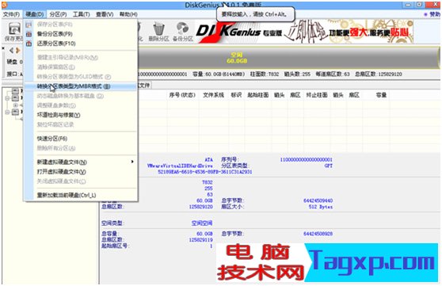Click the 512 Bytes sector size value
The image size is (442, 286).
[321, 207]
